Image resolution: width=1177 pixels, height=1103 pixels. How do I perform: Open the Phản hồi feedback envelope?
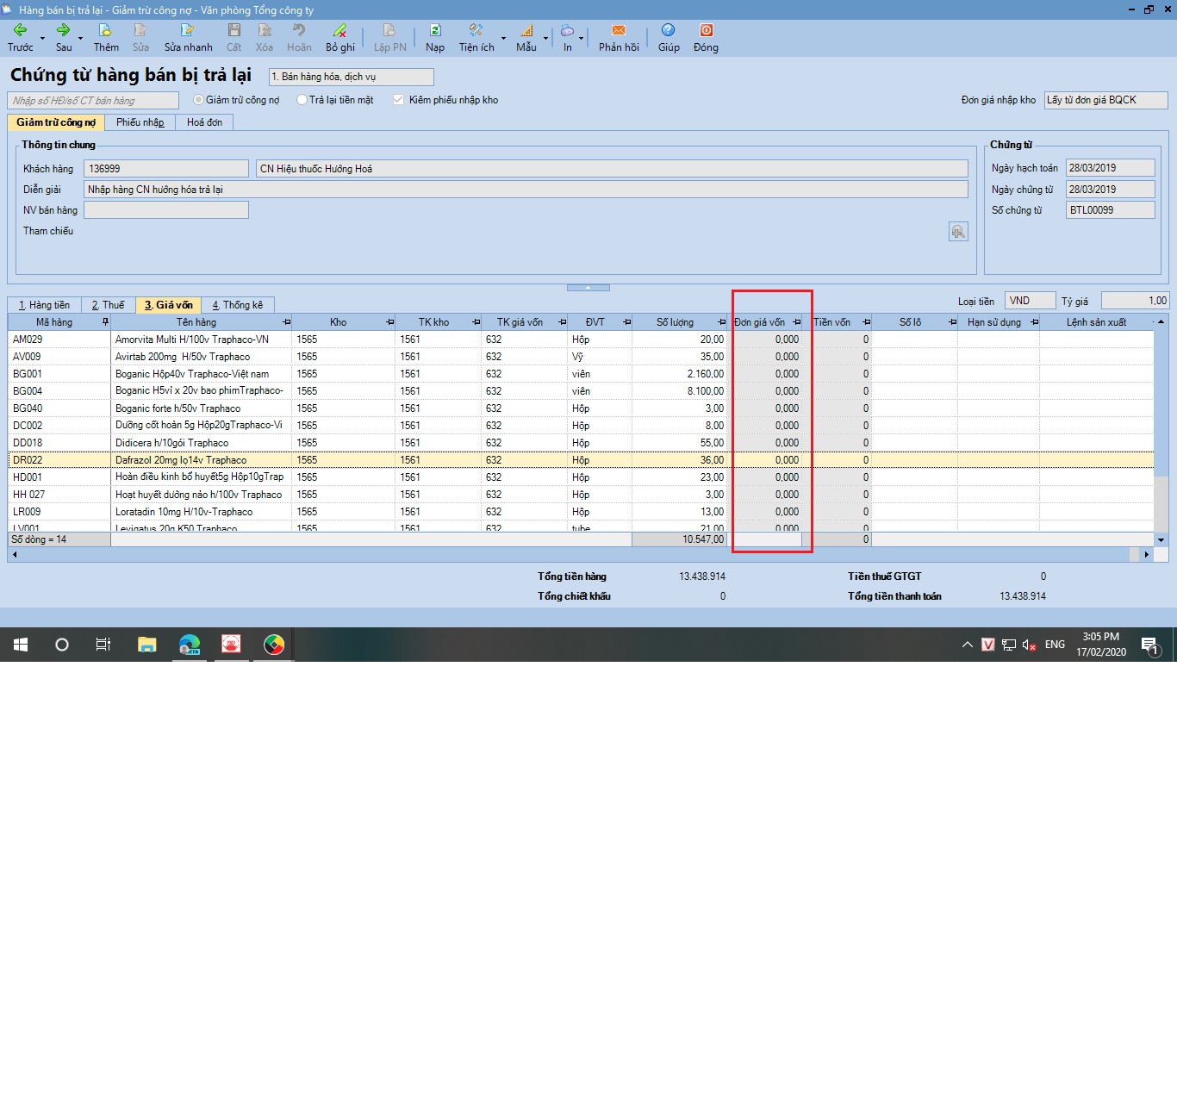coord(619,30)
